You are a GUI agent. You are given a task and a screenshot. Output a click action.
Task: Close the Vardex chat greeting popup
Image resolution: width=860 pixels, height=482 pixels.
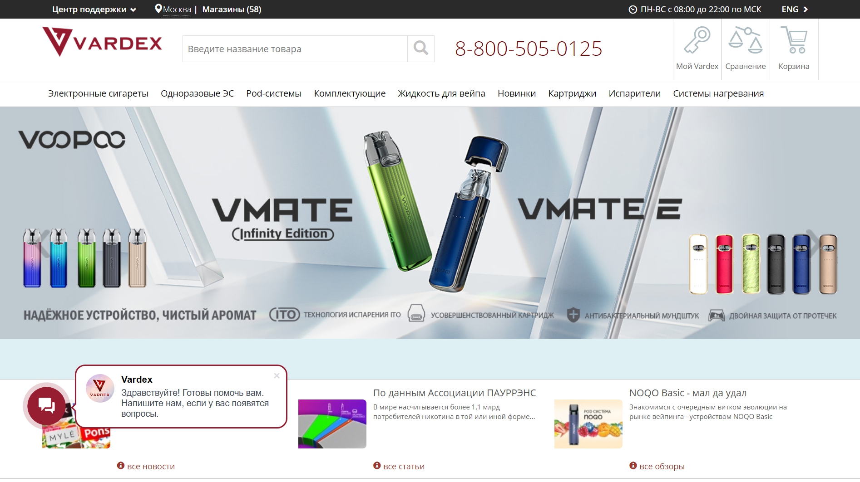tap(277, 375)
